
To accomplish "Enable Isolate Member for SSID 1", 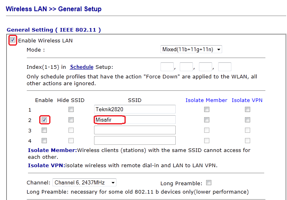I will tap(207, 110).
